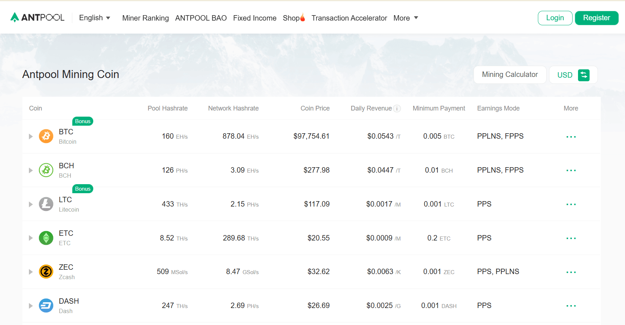Click the flame icon beside Shop
625x325 pixels.
coord(303,17)
